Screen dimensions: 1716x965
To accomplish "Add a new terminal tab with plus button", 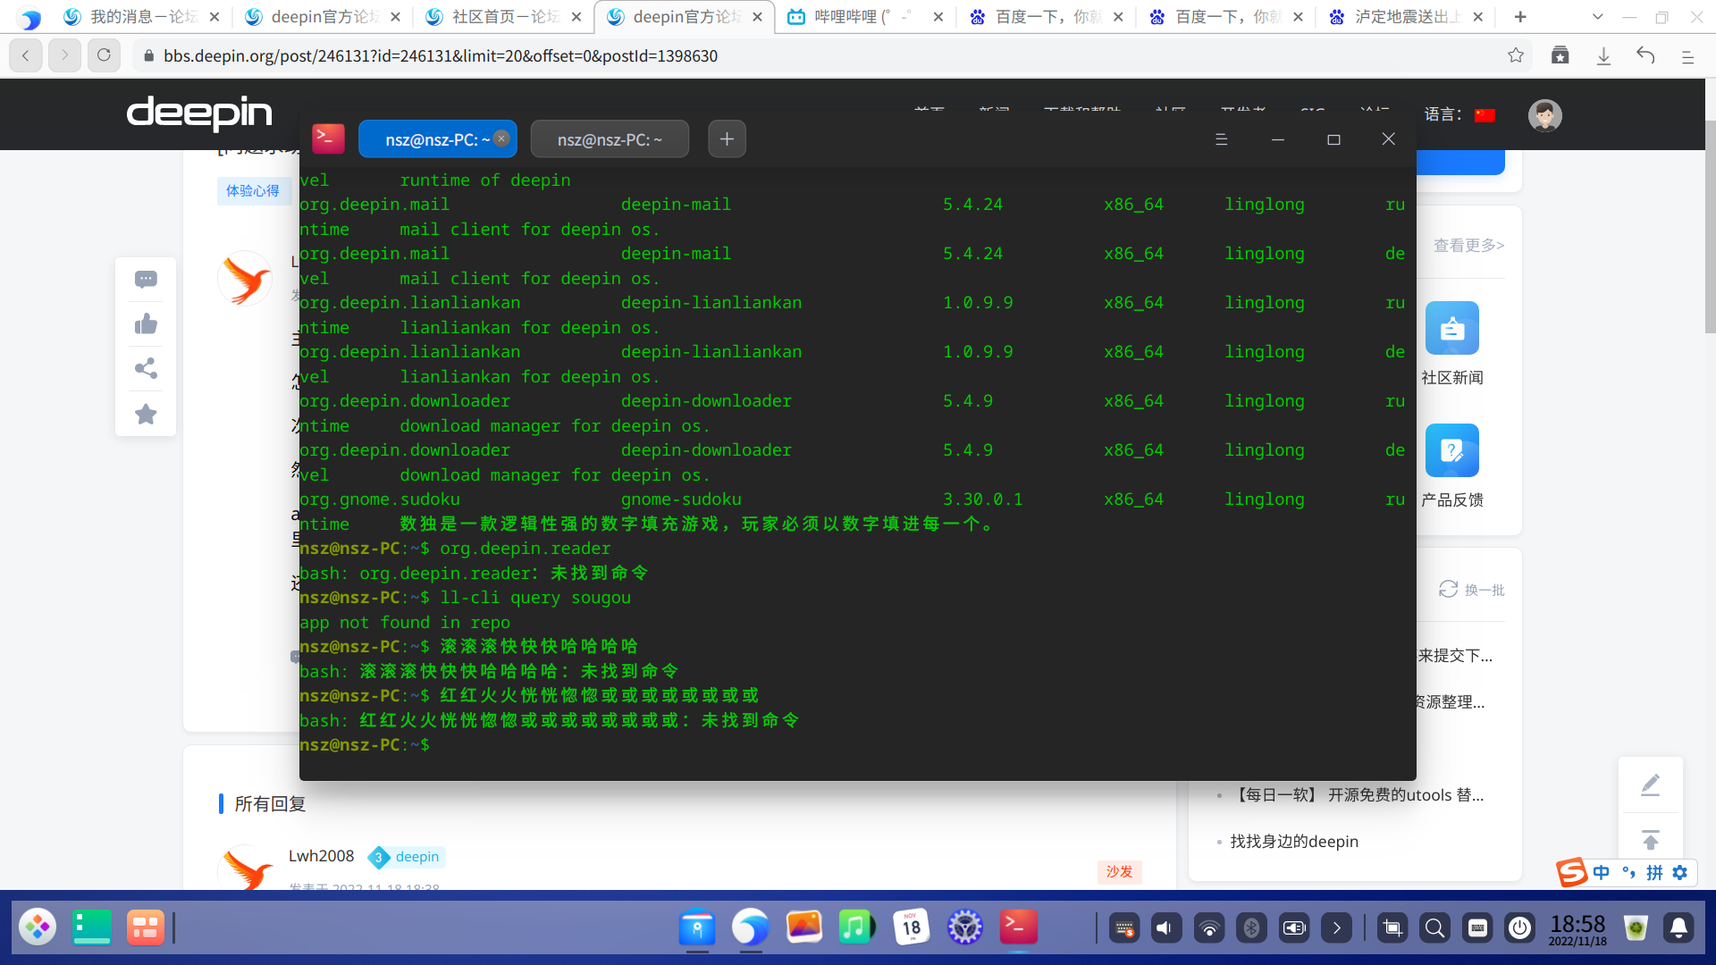I will tap(727, 139).
